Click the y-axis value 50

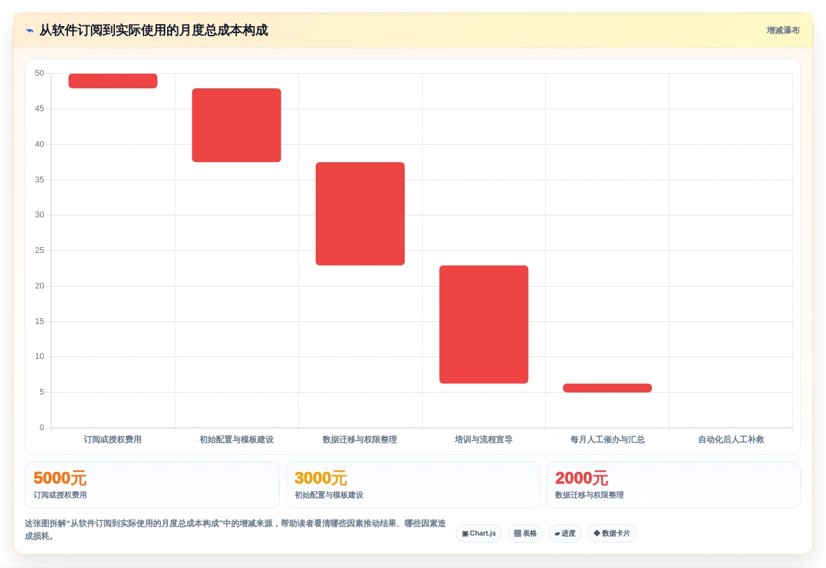[x=39, y=73]
